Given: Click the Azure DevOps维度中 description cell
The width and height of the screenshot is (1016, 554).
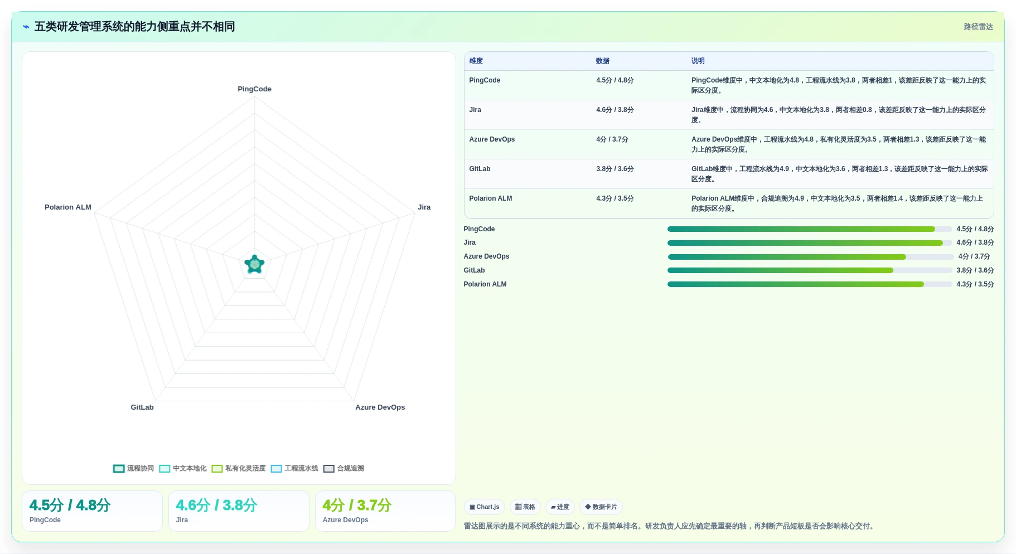Looking at the screenshot, I should coord(839,144).
